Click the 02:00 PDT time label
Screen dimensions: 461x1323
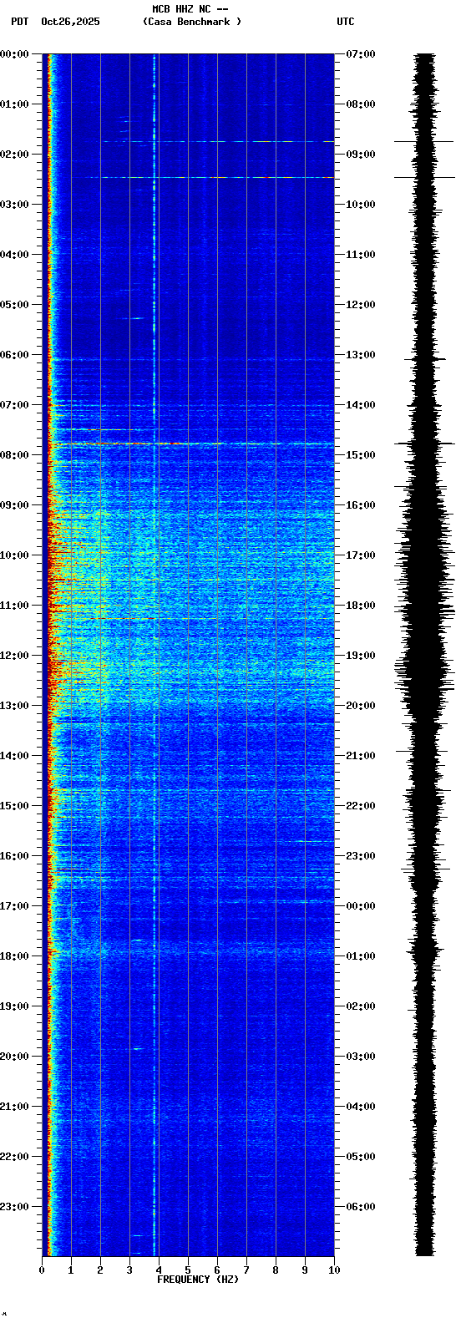(14, 155)
